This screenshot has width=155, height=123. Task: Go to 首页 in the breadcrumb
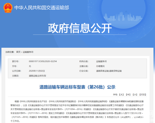(18, 52)
